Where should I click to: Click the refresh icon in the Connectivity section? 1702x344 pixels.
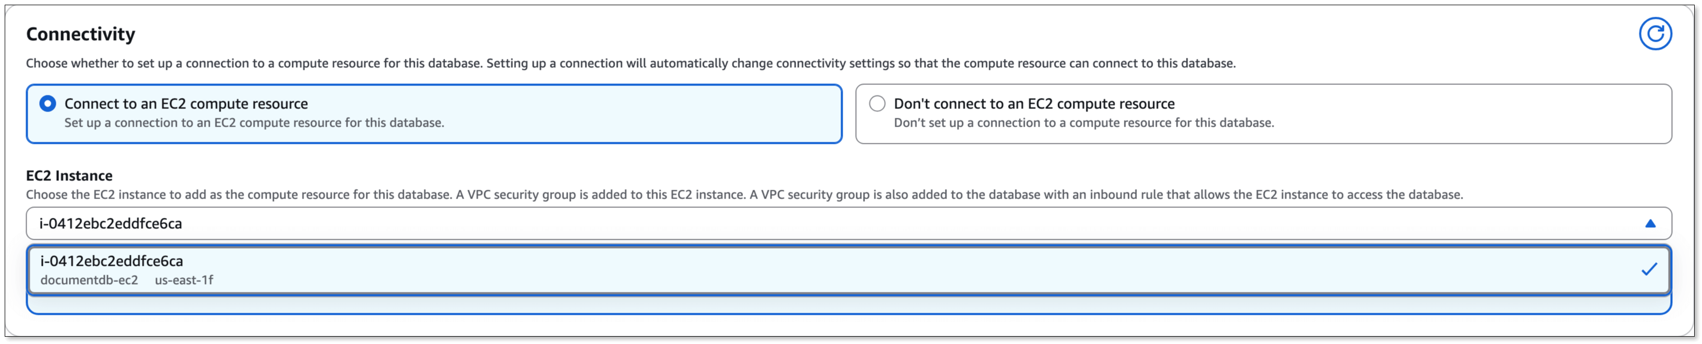pos(1655,34)
